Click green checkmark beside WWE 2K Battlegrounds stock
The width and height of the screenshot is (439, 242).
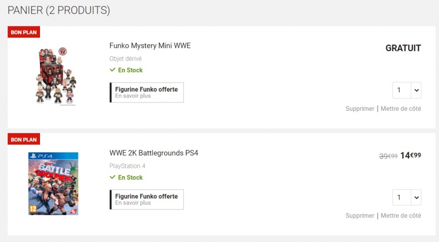pos(113,178)
